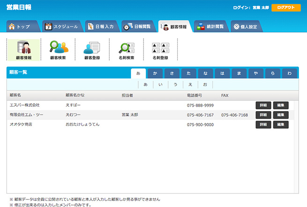This screenshot has height=207, width=307.
Task: Select the や row index tab
Action: point(256,73)
